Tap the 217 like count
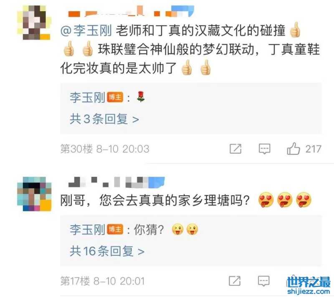The image size is (334, 297). click(x=314, y=149)
